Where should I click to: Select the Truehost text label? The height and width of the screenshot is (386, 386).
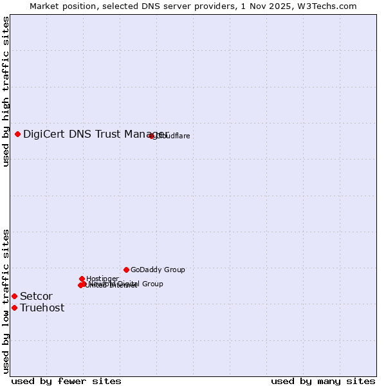[42, 308]
